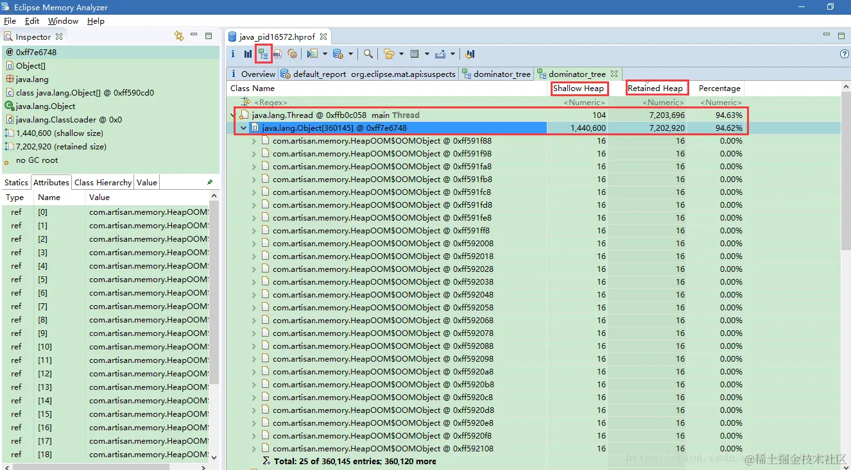Open the OQL query editor

pos(277,55)
